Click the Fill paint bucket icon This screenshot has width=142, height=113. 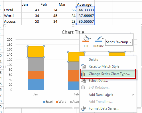(86, 39)
